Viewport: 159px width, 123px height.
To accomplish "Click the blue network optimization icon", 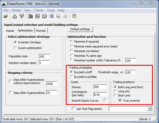I will click(x=51, y=16).
